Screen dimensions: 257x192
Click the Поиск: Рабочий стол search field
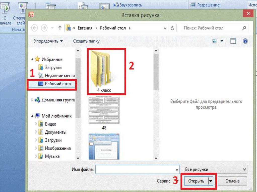(215, 28)
